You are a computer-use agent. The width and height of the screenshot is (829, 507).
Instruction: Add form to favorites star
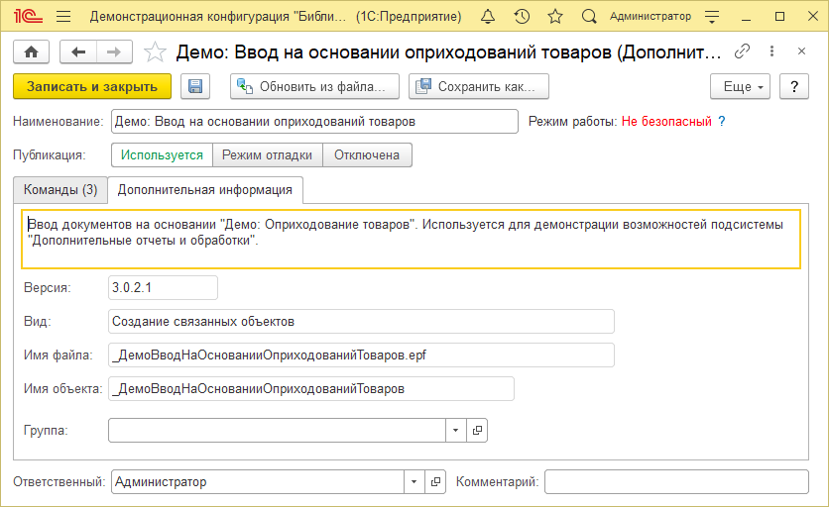pyautogui.click(x=154, y=52)
